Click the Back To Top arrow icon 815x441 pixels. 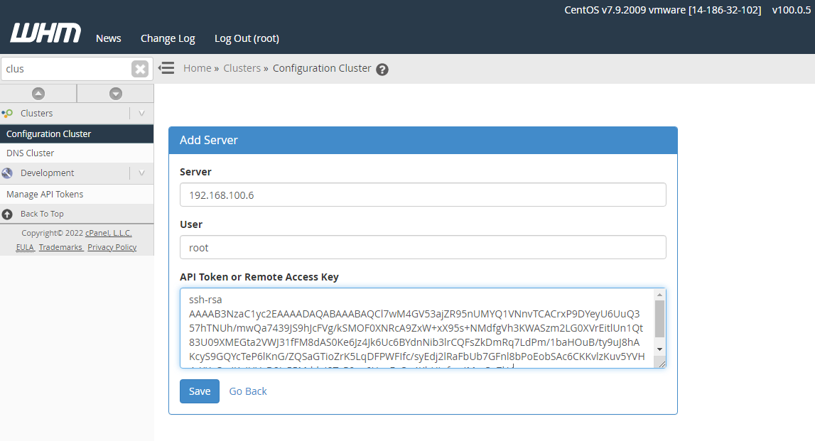8,214
